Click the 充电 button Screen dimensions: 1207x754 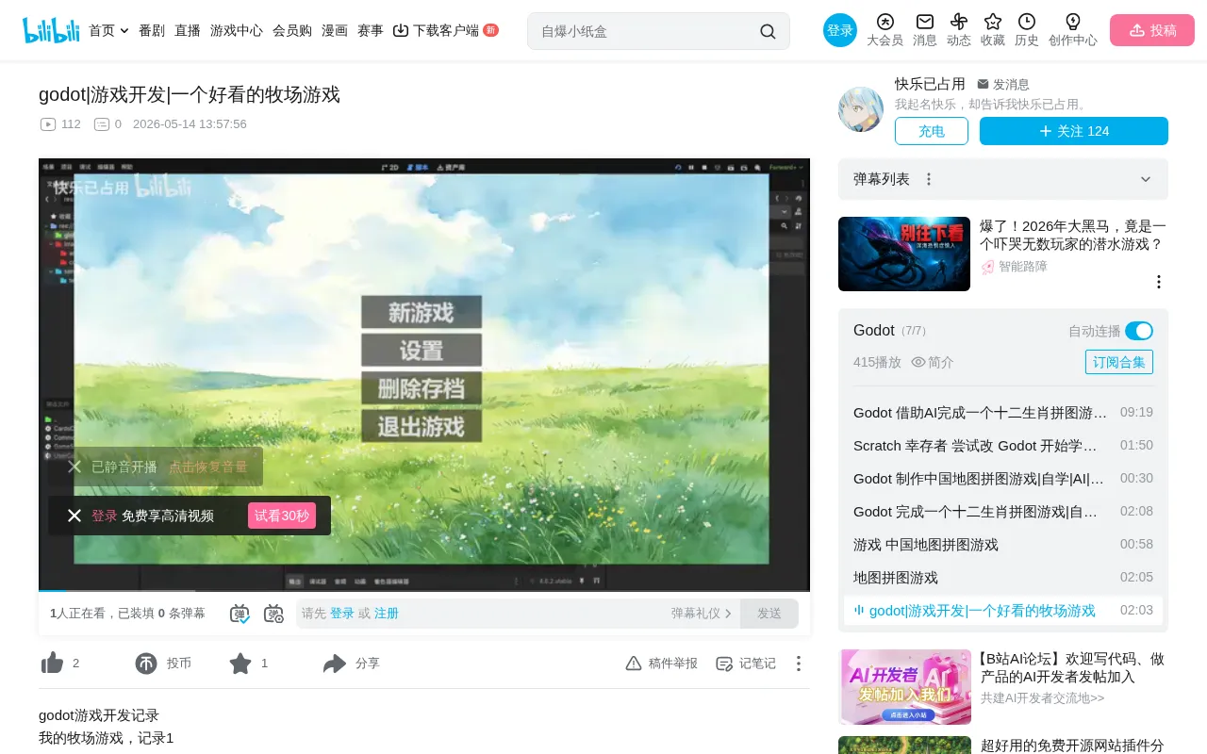coord(932,131)
